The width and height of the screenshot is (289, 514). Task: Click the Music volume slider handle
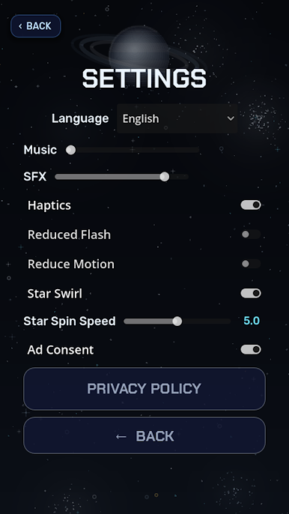coord(70,150)
